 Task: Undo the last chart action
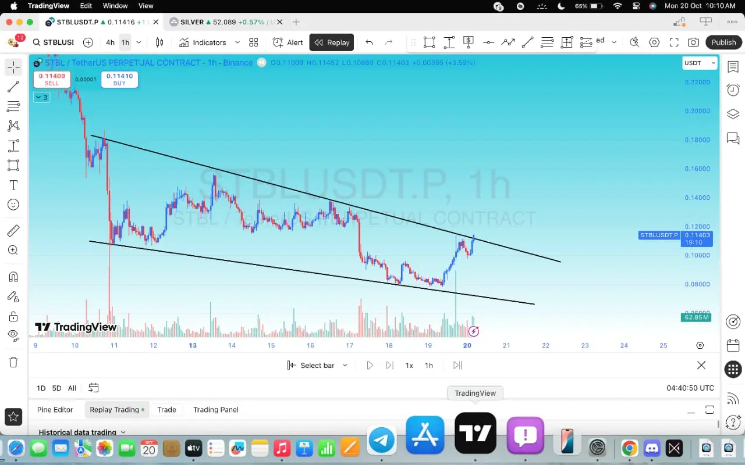(x=369, y=42)
